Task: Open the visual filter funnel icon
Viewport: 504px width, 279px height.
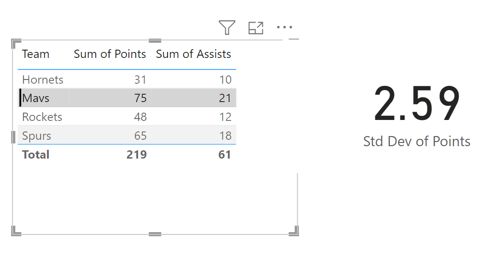Action: [x=227, y=28]
